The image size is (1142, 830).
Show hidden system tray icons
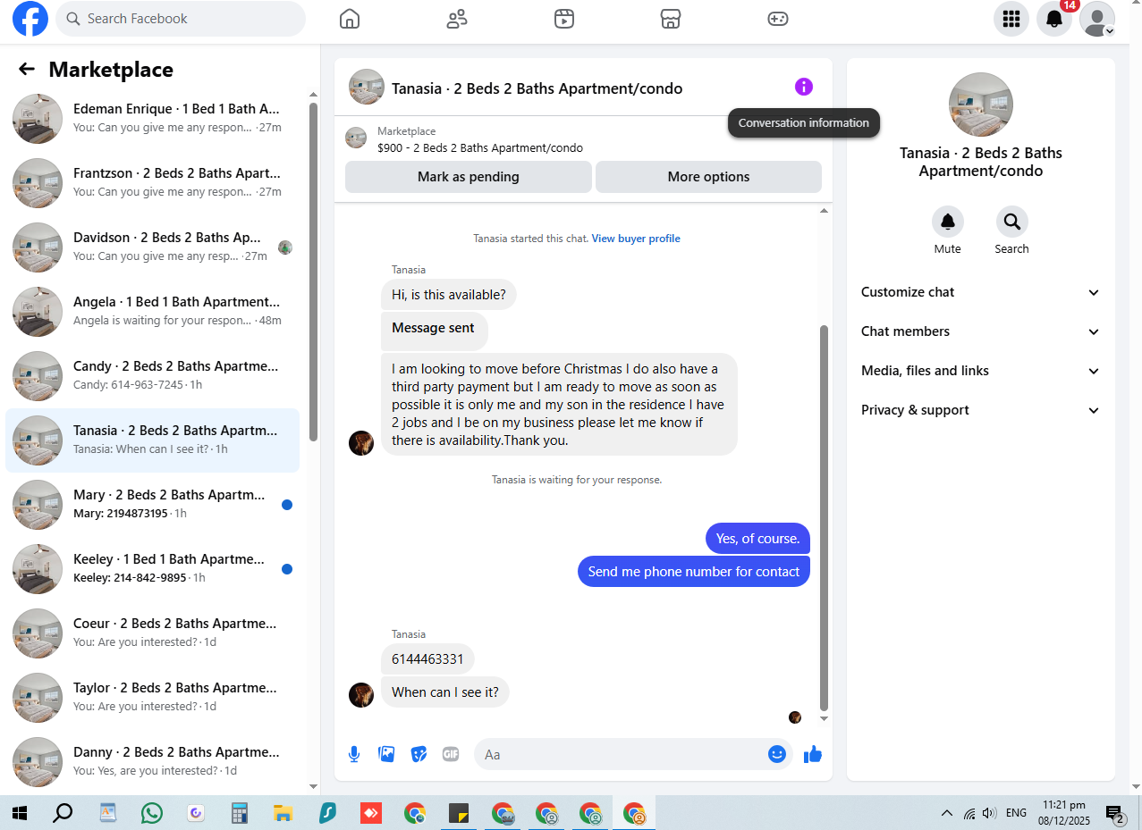coord(947,813)
